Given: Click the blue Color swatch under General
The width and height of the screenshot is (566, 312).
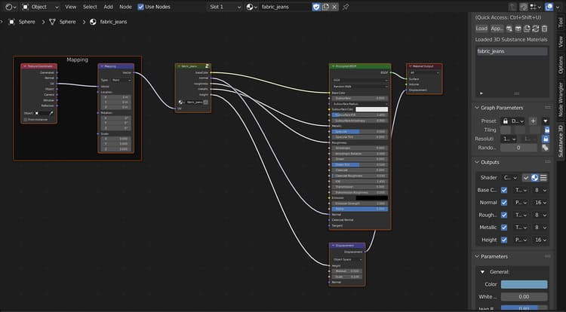Looking at the screenshot, I should (x=524, y=284).
